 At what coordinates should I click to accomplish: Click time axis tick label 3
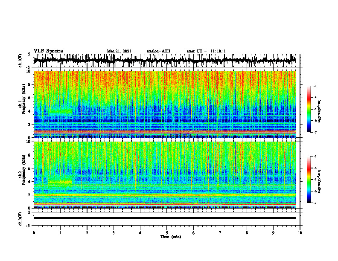(114, 233)
